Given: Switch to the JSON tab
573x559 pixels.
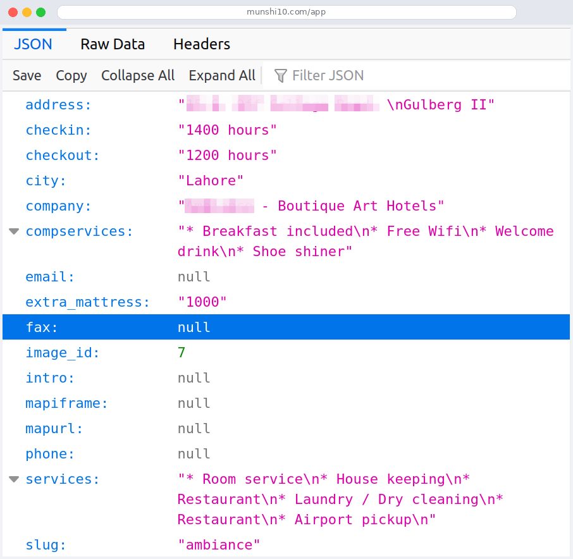Looking at the screenshot, I should pyautogui.click(x=34, y=44).
